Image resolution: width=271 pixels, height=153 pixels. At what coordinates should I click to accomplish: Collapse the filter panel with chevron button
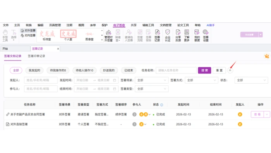coord(230,70)
